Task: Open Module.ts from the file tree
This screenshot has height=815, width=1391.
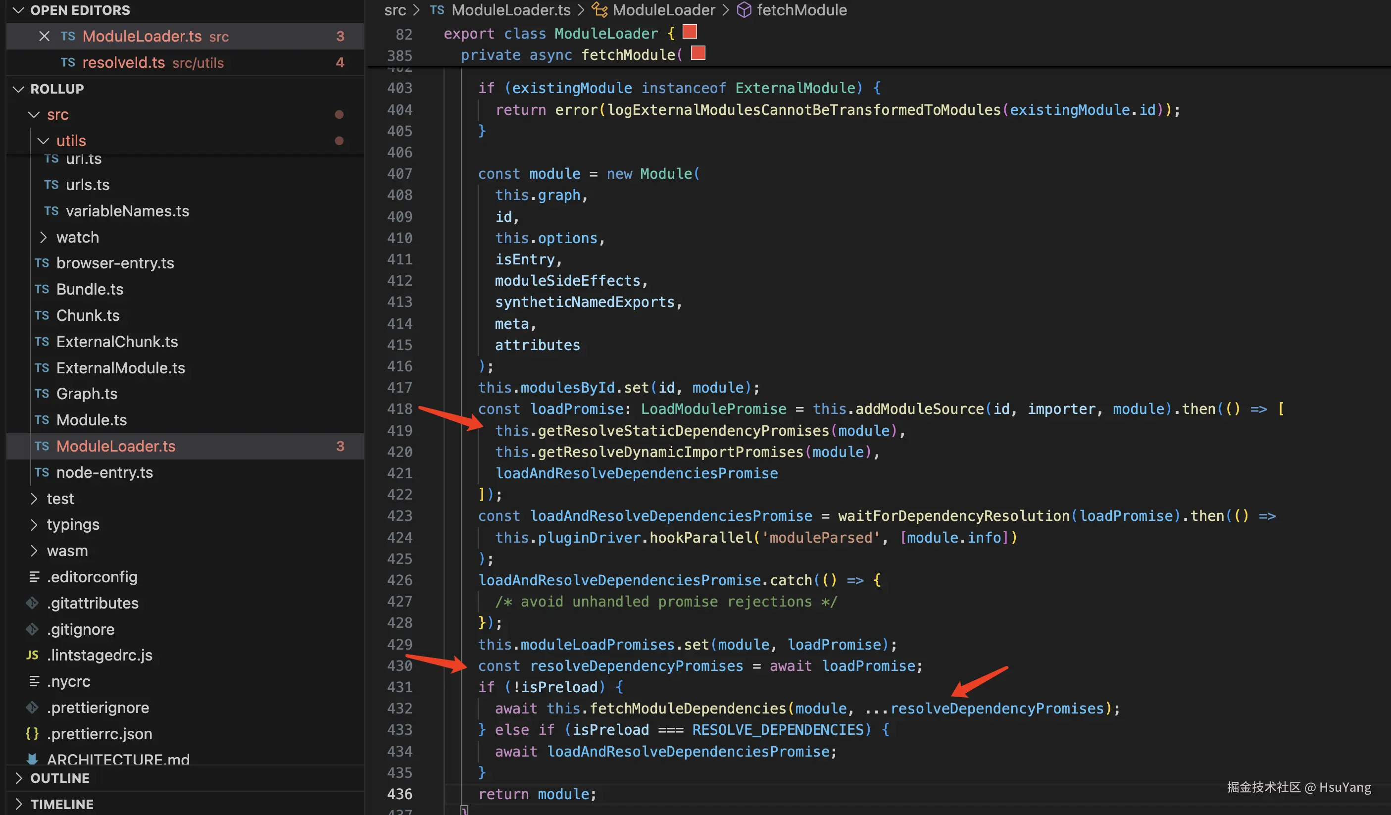Action: [92, 420]
